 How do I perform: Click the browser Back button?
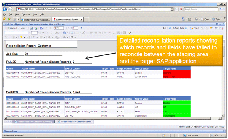[x=5, y=9]
